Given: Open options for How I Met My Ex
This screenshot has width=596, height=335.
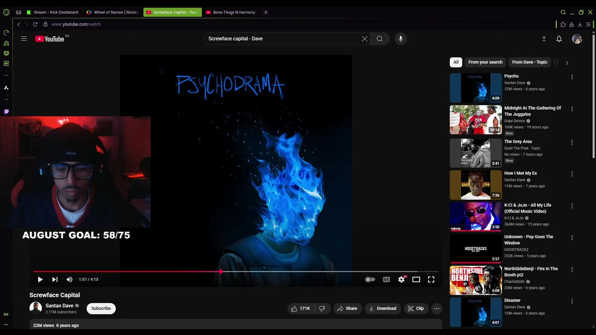Looking at the screenshot, I should click(572, 174).
